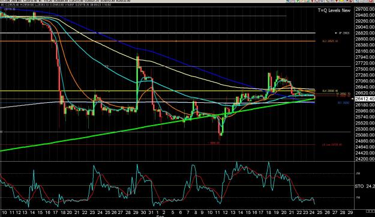Viewport: 375px width, 217px height.
Task: Click the 29700.00 price axis label
Action: tap(365, 9)
